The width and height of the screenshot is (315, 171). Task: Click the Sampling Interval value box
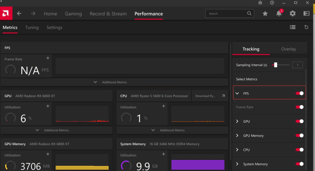coord(298,65)
